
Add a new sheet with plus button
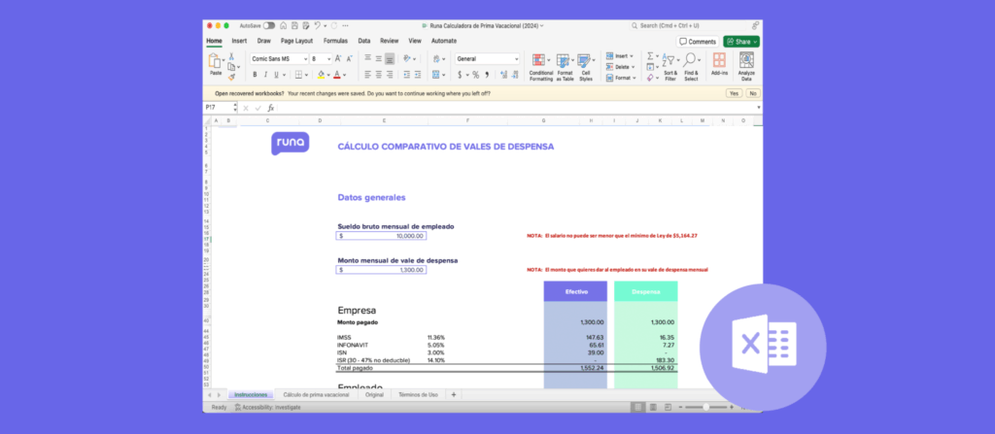453,394
